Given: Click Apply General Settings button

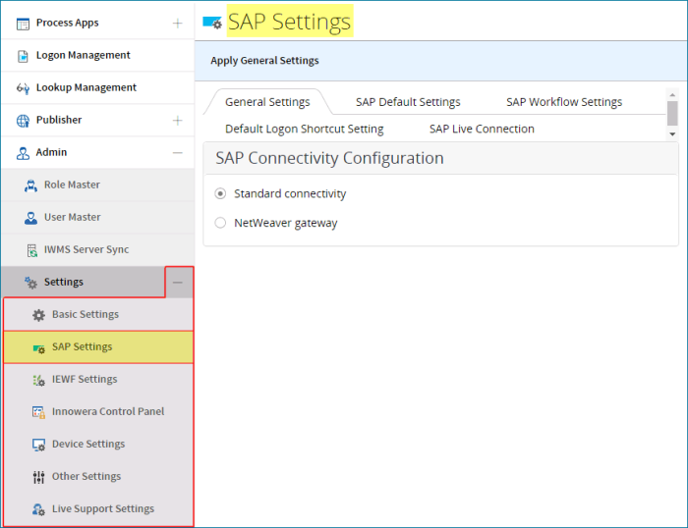Looking at the screenshot, I should 264,61.
